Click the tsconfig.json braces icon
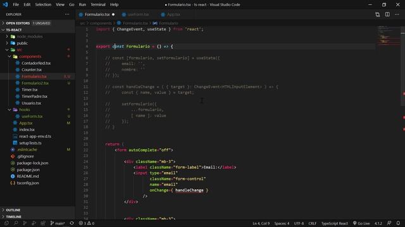The image size is (405, 227). [13, 183]
